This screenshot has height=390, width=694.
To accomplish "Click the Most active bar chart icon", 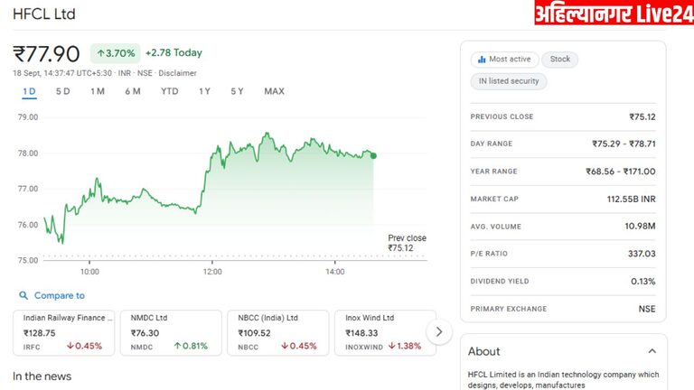I will pos(482,60).
